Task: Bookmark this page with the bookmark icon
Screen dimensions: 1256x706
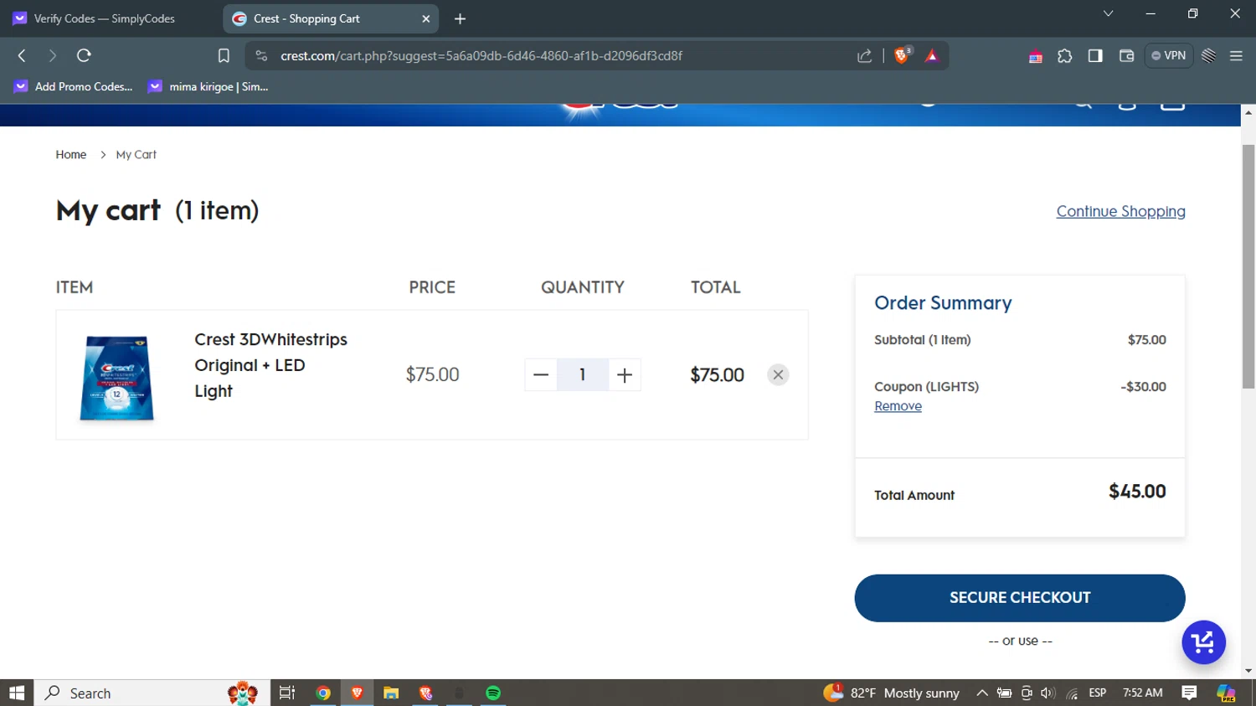Action: click(x=224, y=55)
